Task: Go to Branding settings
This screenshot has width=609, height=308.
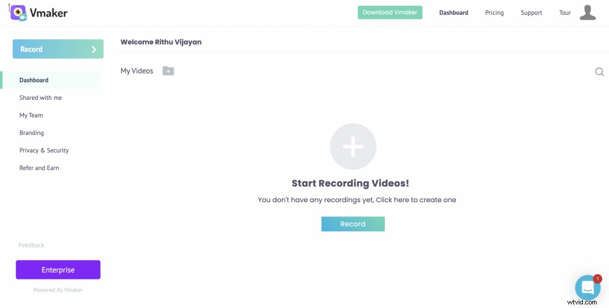Action: click(x=32, y=133)
